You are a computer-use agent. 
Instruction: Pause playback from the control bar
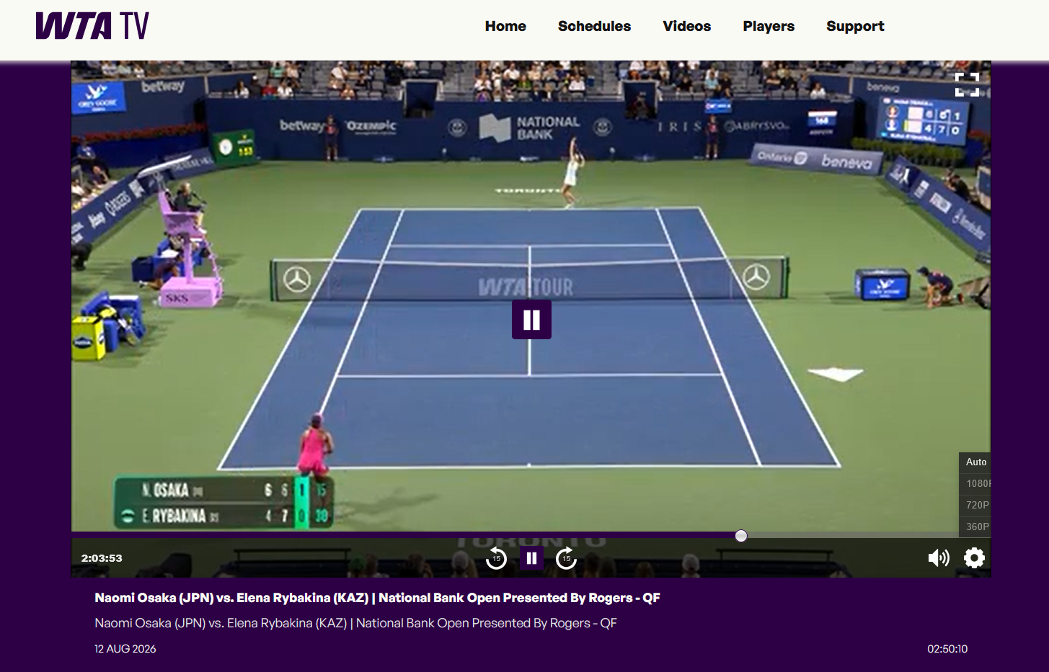(531, 558)
